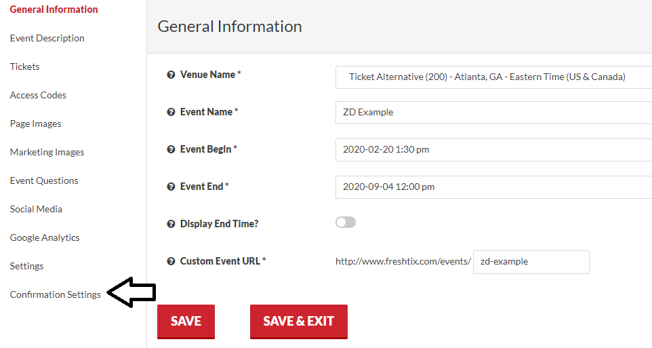Screen dimensions: 652x348
Task: Open Google Analytics settings
Action: [x=45, y=237]
